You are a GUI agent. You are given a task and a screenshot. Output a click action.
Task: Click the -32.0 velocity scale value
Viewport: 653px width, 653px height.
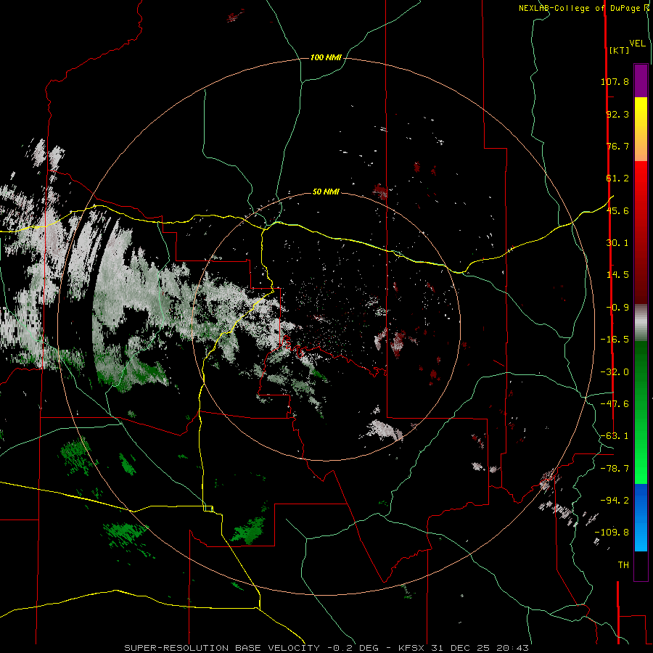pyautogui.click(x=615, y=372)
